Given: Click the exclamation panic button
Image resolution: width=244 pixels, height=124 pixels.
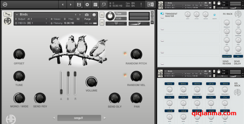Looking at the screenshot, I should 141,5.
